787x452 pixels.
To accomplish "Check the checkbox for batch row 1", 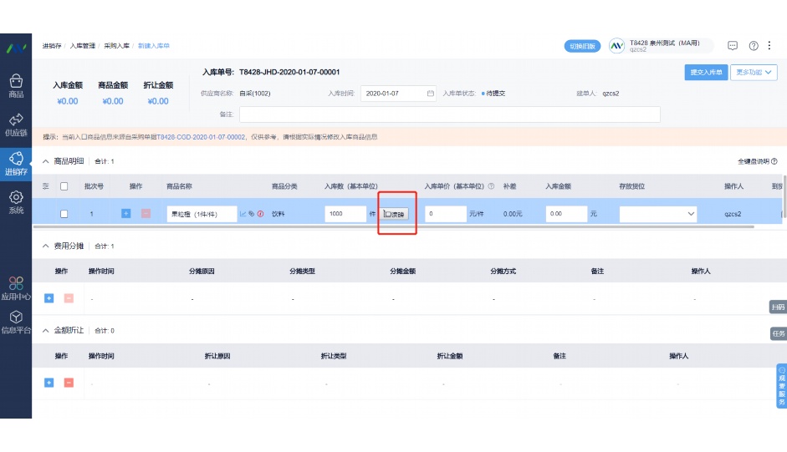I will click(64, 214).
